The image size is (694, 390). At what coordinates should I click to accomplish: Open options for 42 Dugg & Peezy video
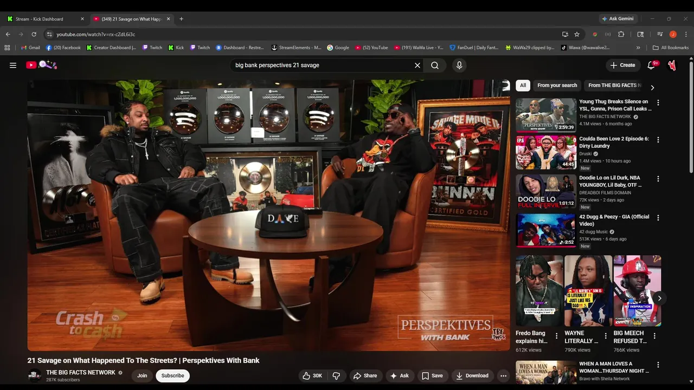pyautogui.click(x=658, y=218)
